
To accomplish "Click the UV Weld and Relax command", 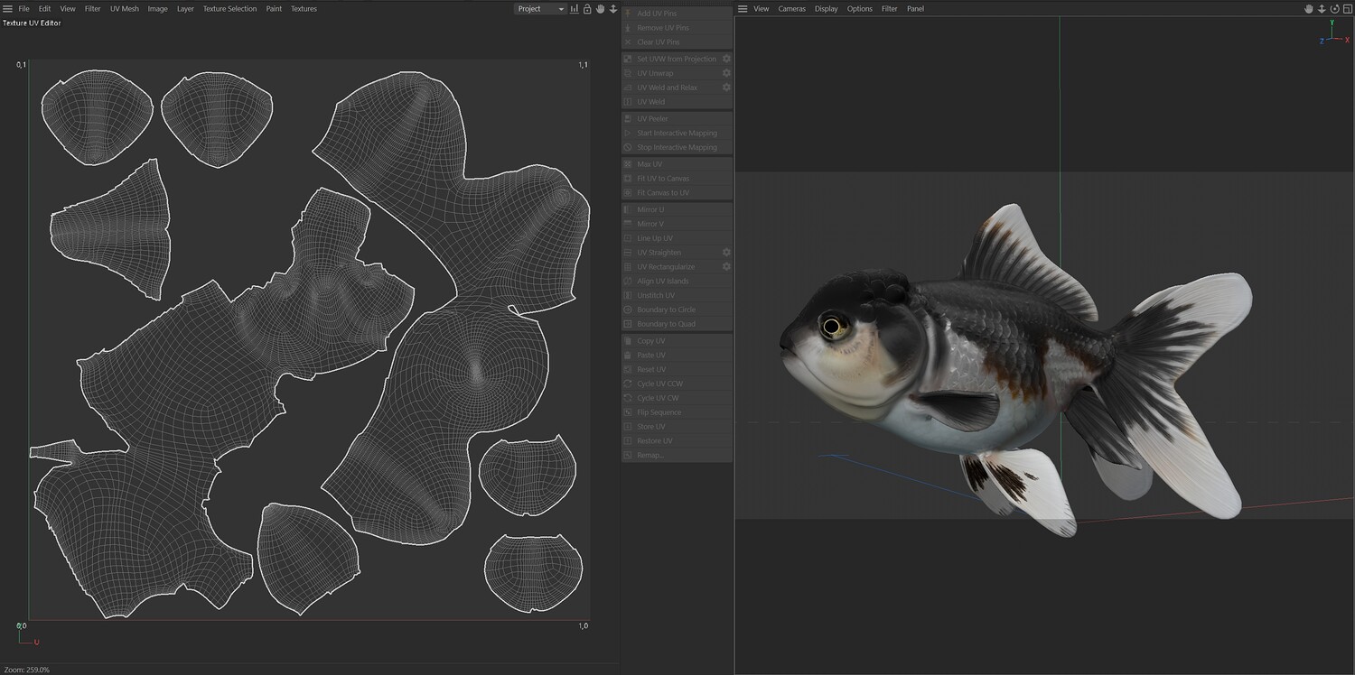I will pyautogui.click(x=677, y=88).
